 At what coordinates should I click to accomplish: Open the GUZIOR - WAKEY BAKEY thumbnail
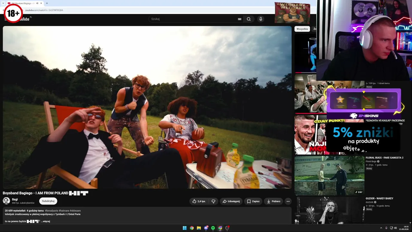point(329,210)
